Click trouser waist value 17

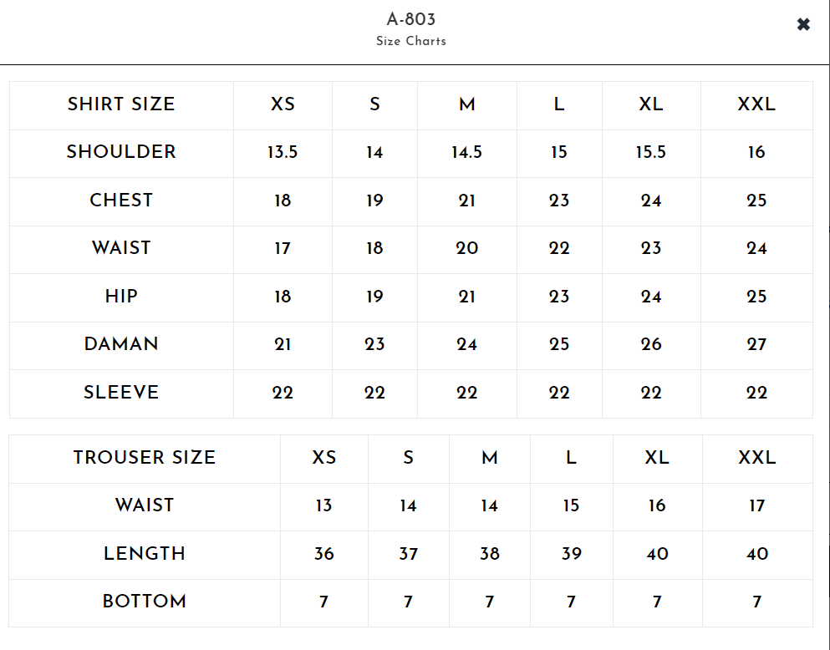tap(756, 505)
